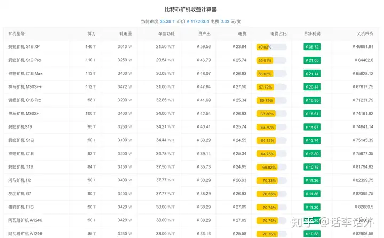Click the ¥ 82889.5 shutdown price cell
This screenshot has width=384, height=238.
click(x=364, y=207)
